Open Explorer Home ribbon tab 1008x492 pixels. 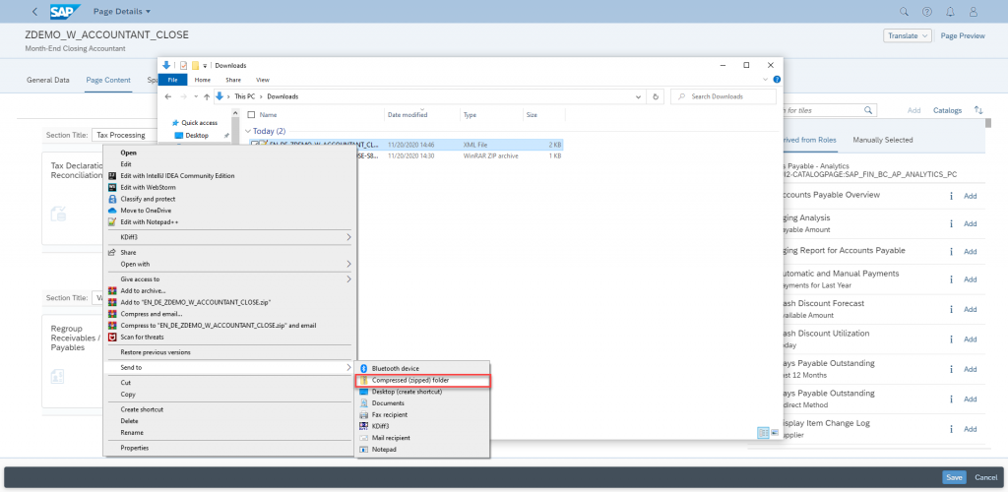tap(203, 80)
